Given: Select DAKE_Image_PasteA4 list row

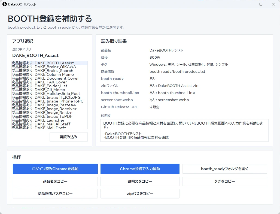Looking at the screenshot, I should pyautogui.click(x=50, y=105).
